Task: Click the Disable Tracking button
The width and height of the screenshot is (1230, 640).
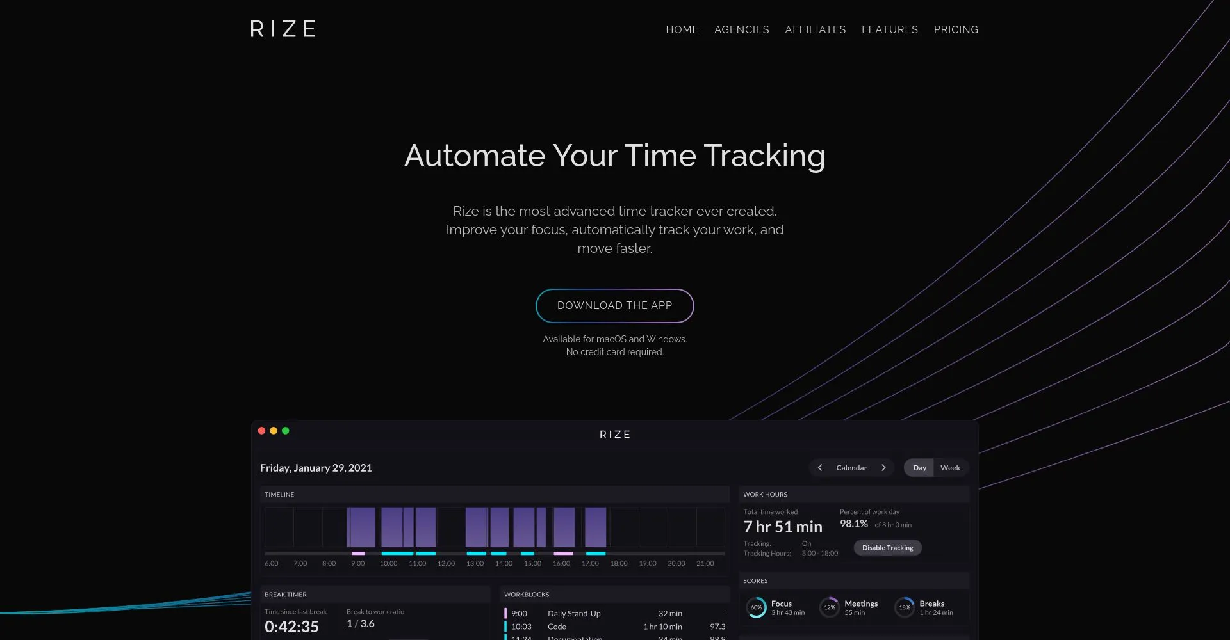Action: [887, 548]
